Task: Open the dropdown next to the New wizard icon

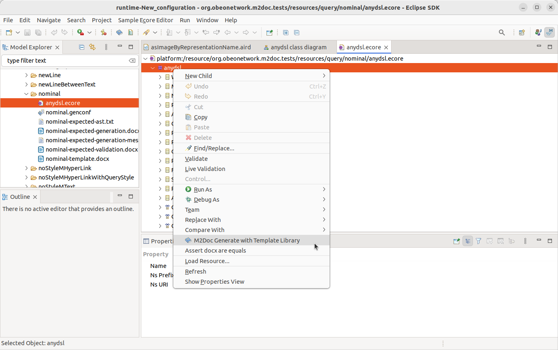Action: (x=18, y=32)
